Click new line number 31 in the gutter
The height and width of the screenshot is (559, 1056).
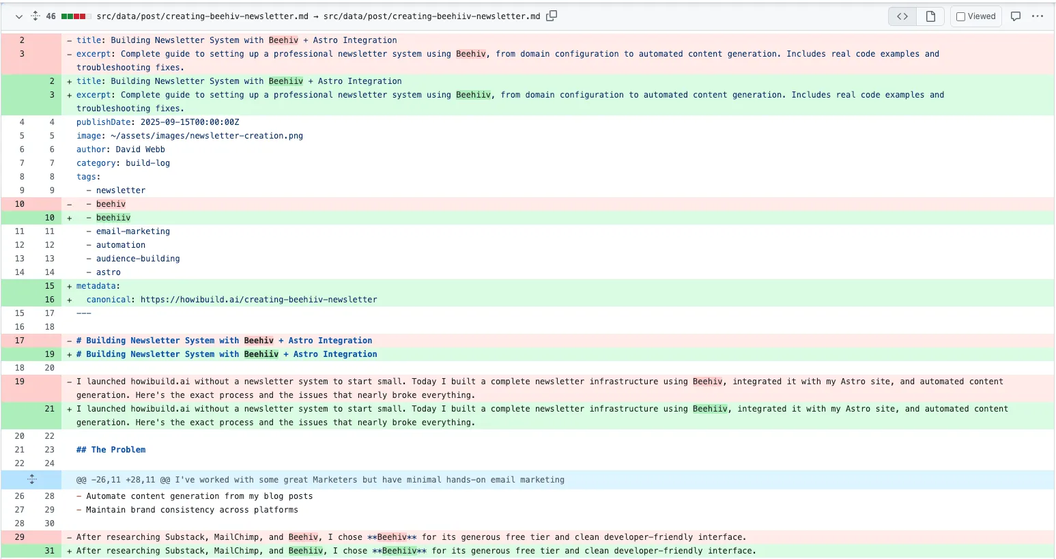pos(50,551)
